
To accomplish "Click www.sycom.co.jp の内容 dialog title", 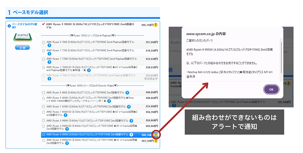I will (206, 34).
